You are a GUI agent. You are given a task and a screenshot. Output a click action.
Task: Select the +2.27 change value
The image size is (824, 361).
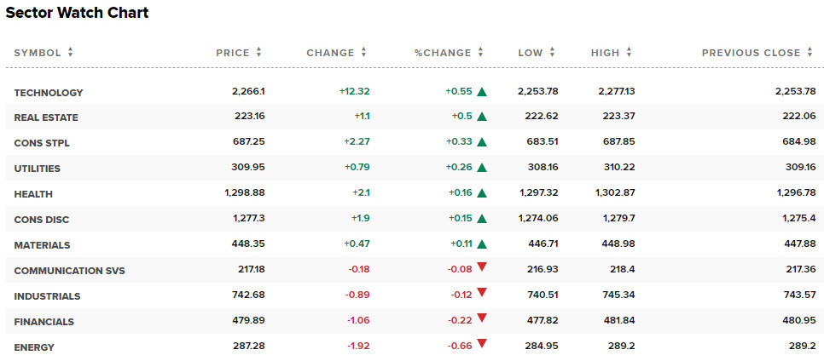click(x=356, y=141)
